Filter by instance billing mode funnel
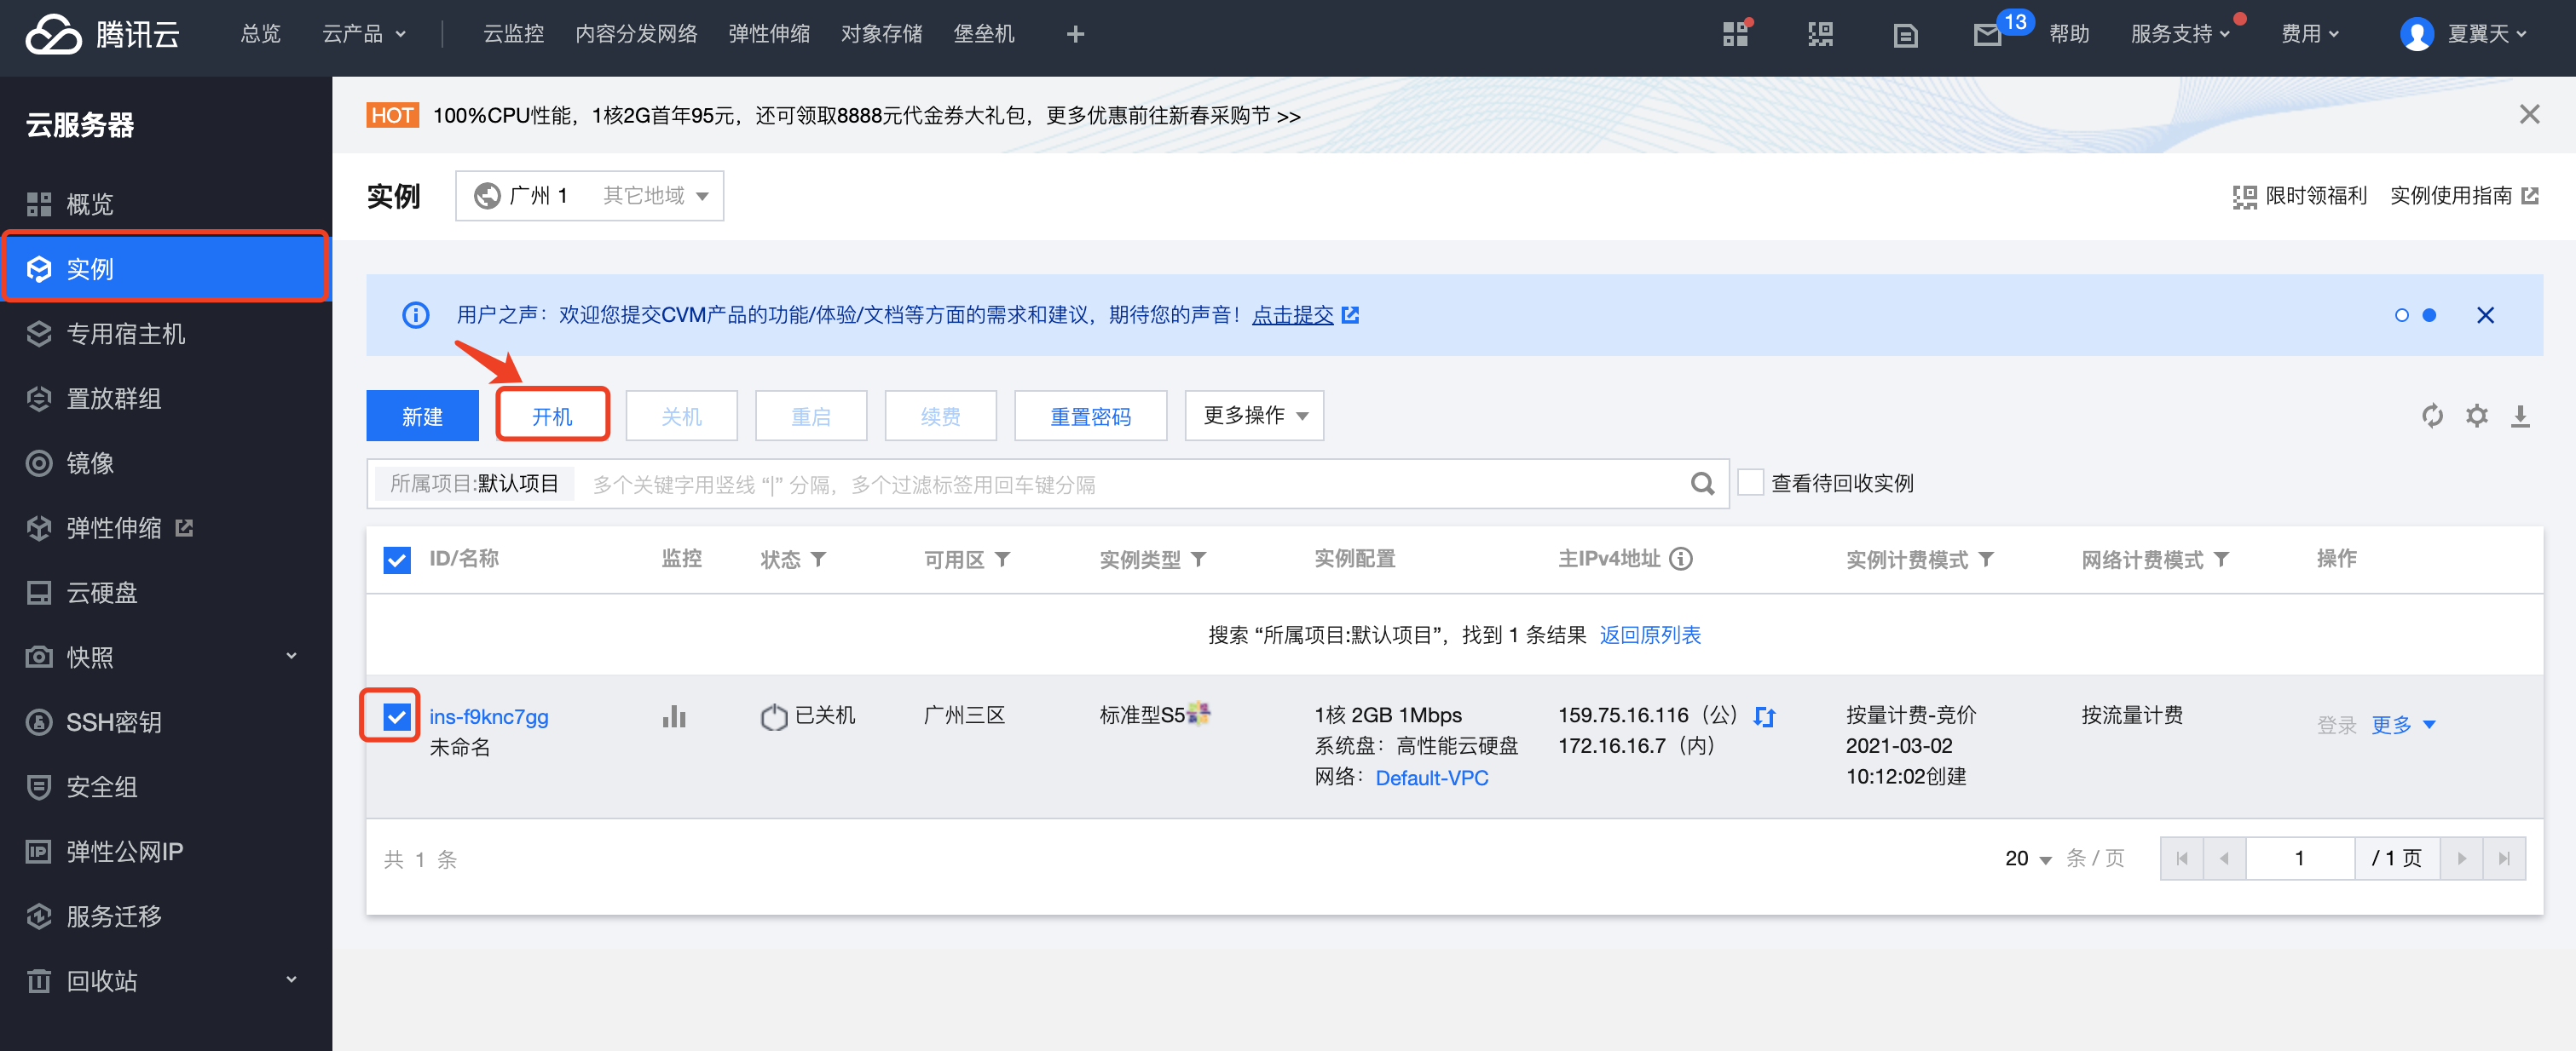 click(x=1986, y=560)
